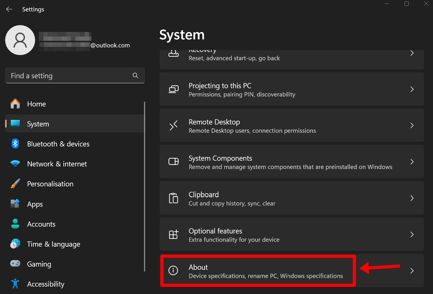Click the Accessibility figure icon
The width and height of the screenshot is (433, 294).
[x=15, y=284]
